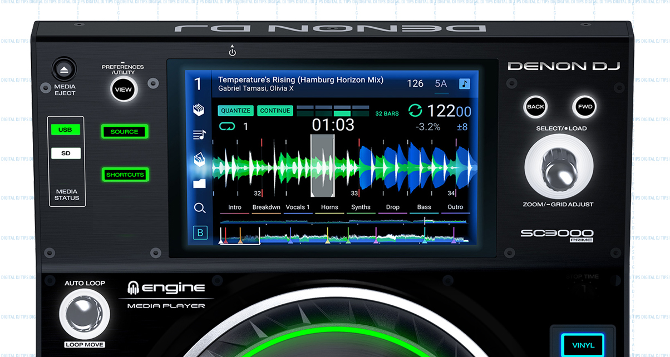Tap the Breakdown marker on the waveform strip

(x=266, y=207)
